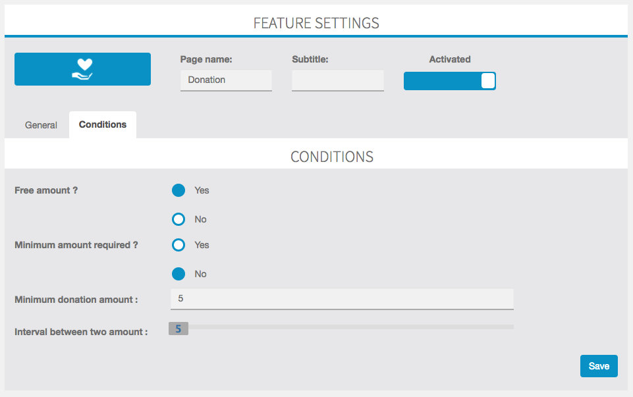Click the Free amount ? label
The image size is (633, 397).
46,190
